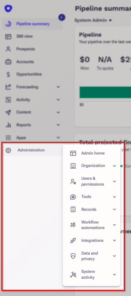The width and height of the screenshot is (131, 296).
Task: Open the Admin home icon
Action: pyautogui.click(x=73, y=153)
